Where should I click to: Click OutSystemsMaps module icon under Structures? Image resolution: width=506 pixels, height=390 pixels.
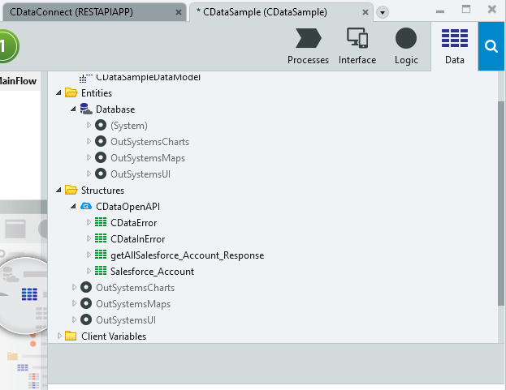coord(86,303)
